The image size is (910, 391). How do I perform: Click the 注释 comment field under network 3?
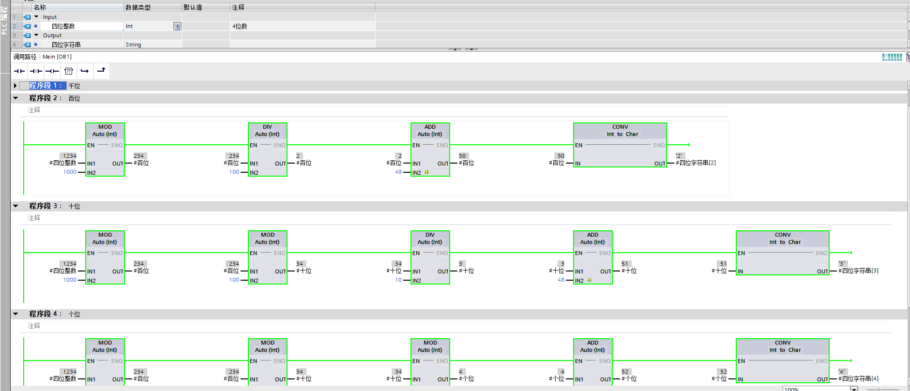[34, 218]
